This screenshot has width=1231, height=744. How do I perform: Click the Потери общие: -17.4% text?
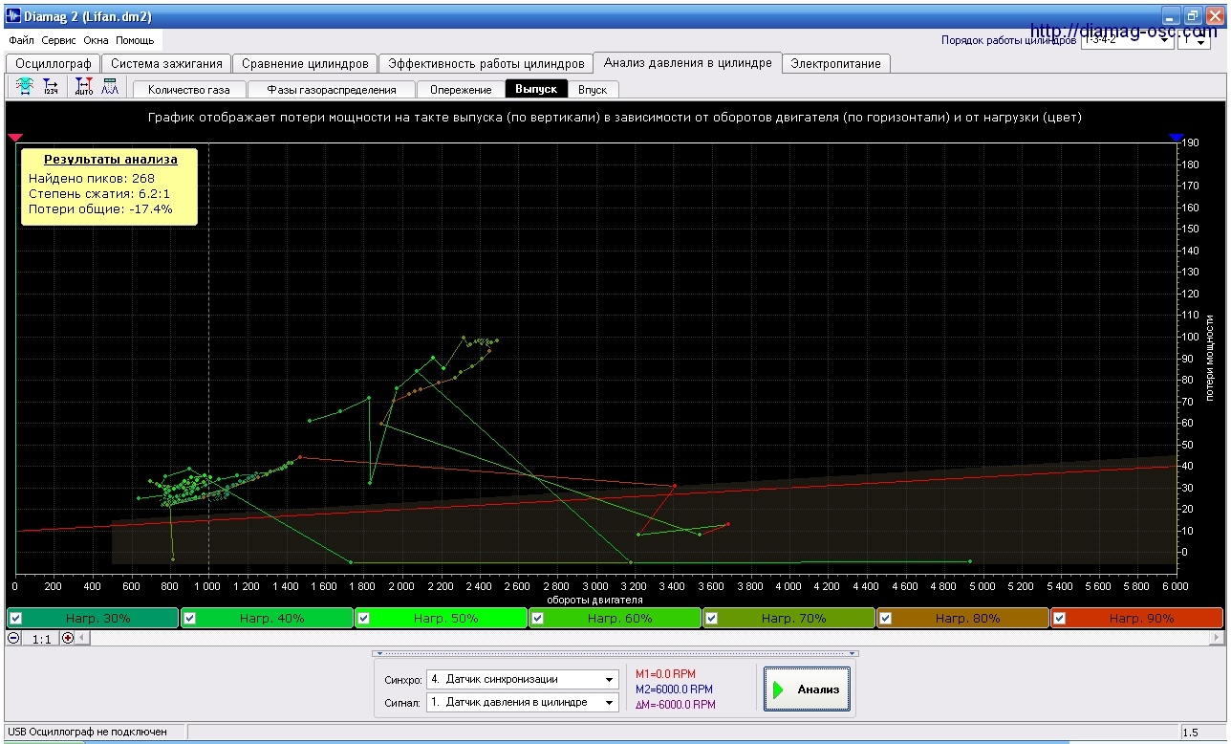pos(100,208)
